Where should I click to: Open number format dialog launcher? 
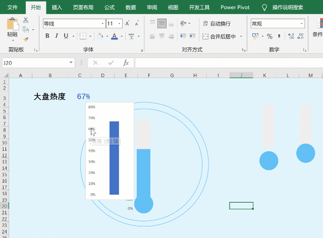tap(304, 50)
